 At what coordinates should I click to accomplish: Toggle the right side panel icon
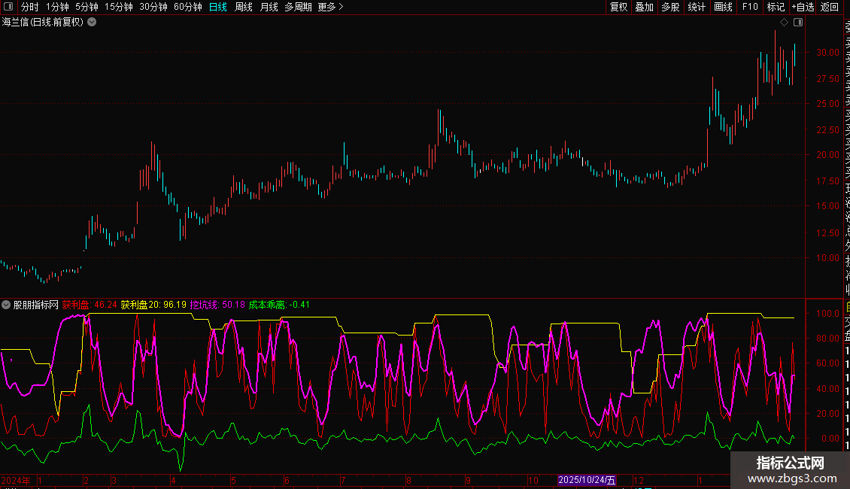click(798, 23)
